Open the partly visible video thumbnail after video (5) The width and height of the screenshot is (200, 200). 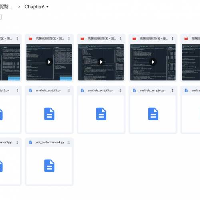(191, 62)
